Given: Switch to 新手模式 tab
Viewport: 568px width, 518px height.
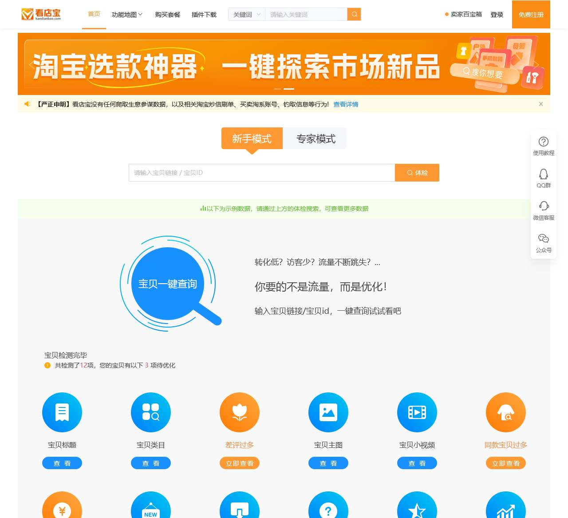Looking at the screenshot, I should pyautogui.click(x=252, y=138).
